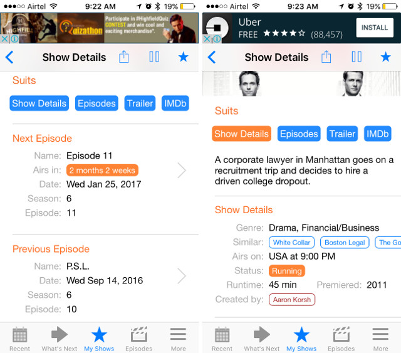Image resolution: width=401 pixels, height=353 pixels.
Task: Select the My Shows tab on the left screen
Action: 99,339
